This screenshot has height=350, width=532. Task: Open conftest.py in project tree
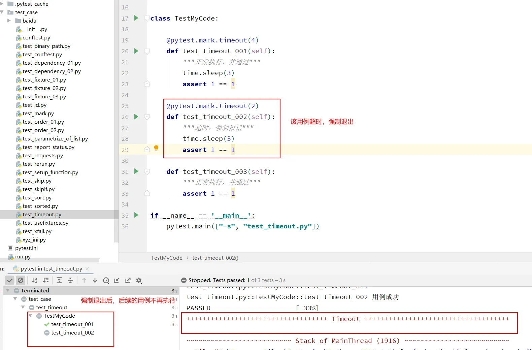[x=36, y=37]
